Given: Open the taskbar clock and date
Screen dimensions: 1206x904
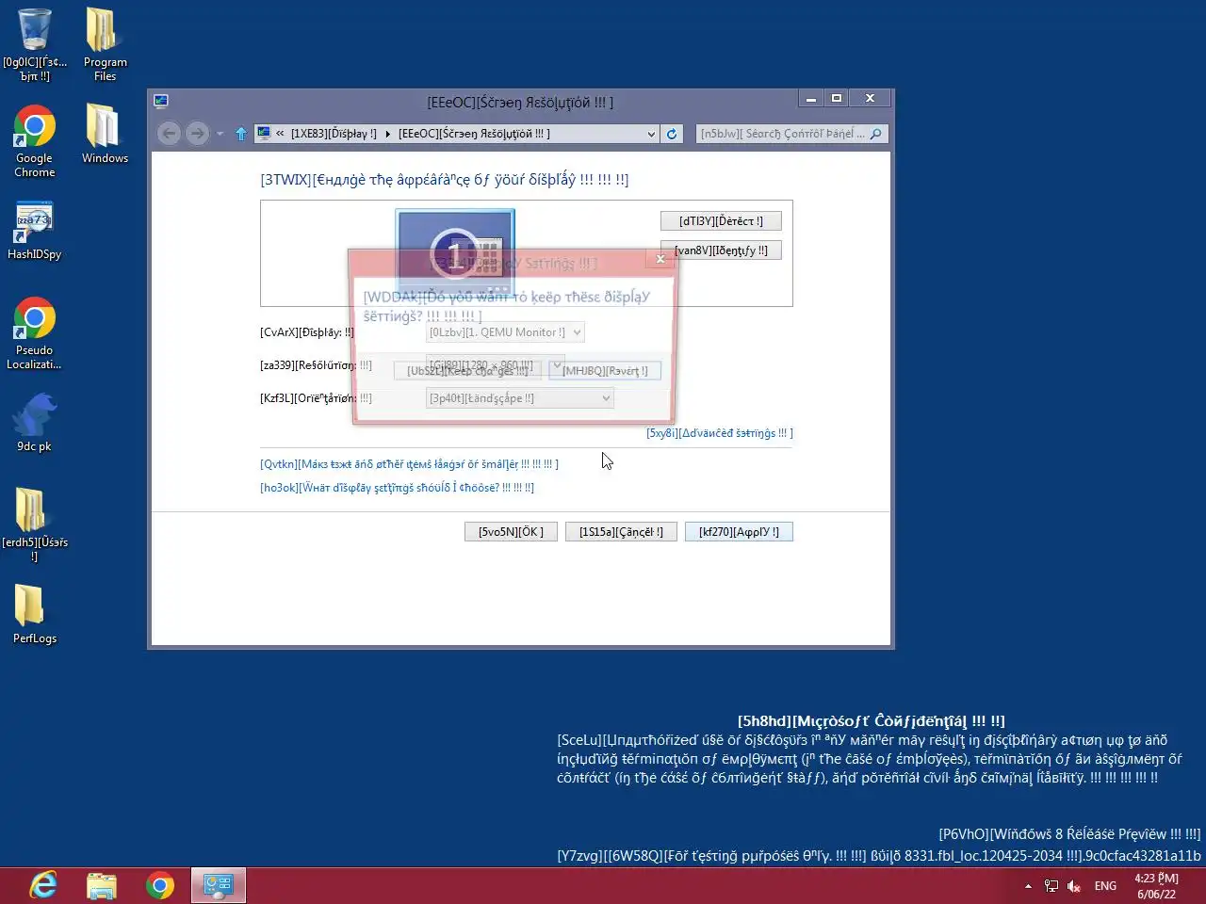Looking at the screenshot, I should pos(1156,886).
